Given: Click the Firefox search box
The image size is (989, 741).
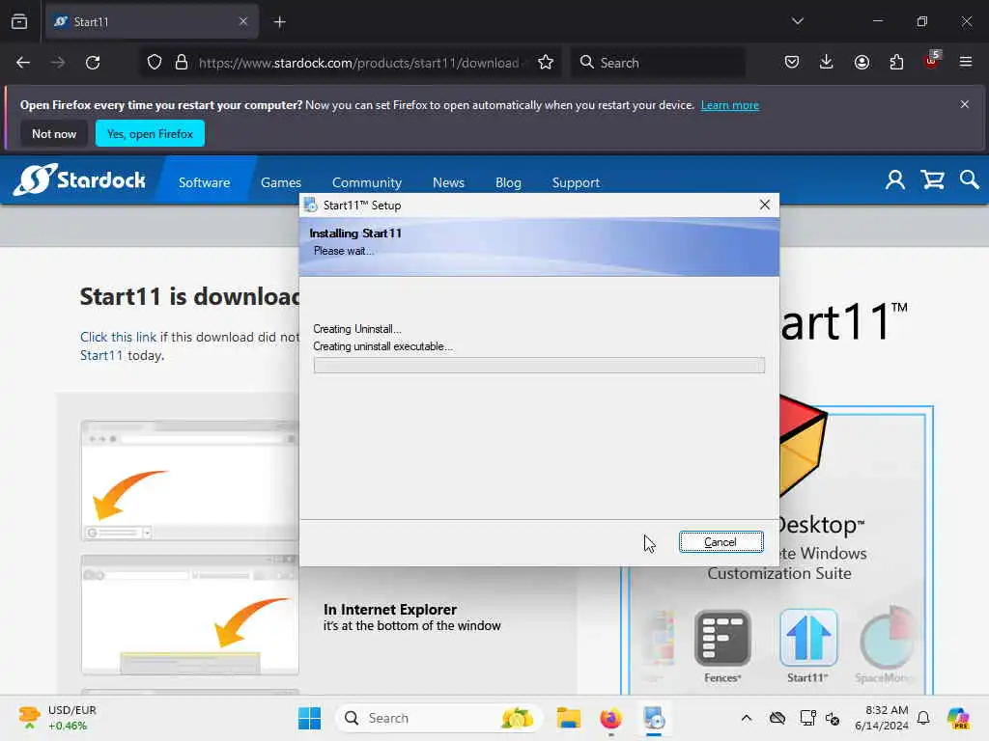Looking at the screenshot, I should (658, 63).
